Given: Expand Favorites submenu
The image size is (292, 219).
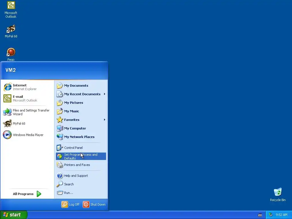Looking at the screenshot, I should pyautogui.click(x=81, y=120).
